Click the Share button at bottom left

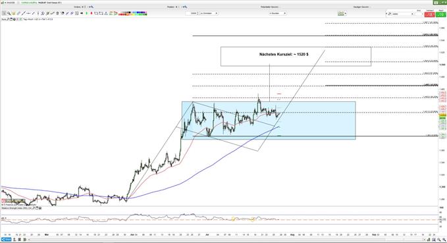[x=7, y=240]
